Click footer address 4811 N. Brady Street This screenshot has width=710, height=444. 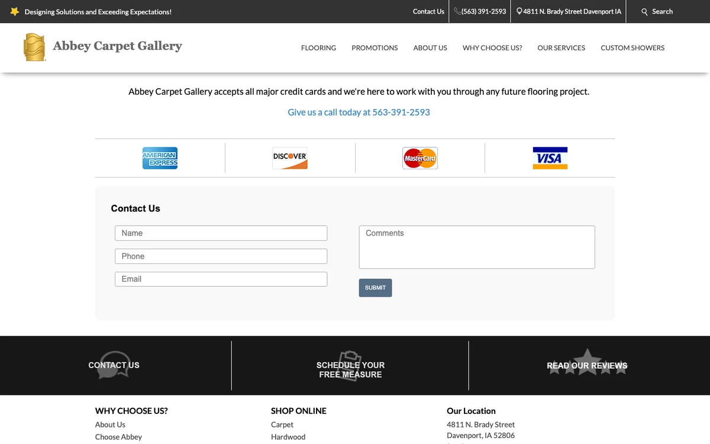click(480, 424)
